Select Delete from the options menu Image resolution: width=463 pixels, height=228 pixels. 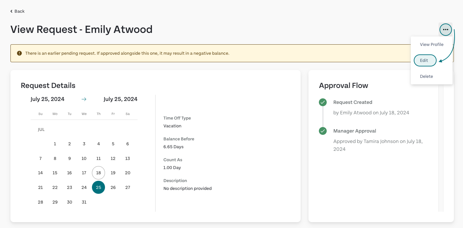point(426,77)
